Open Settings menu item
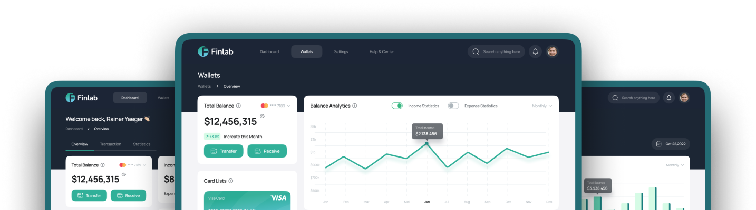Screen dimensions: 756x210 [341, 51]
